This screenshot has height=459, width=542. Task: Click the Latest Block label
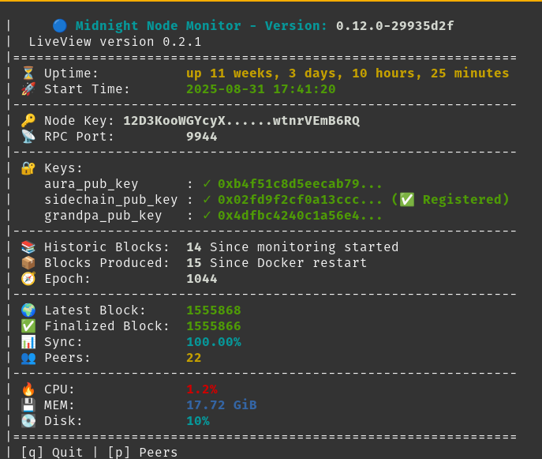pyautogui.click(x=95, y=310)
